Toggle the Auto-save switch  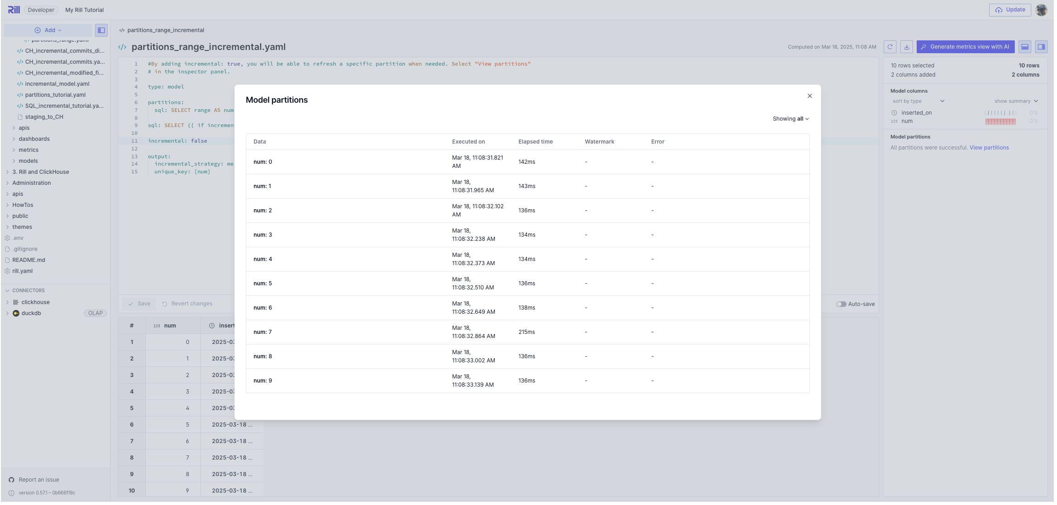pyautogui.click(x=841, y=304)
